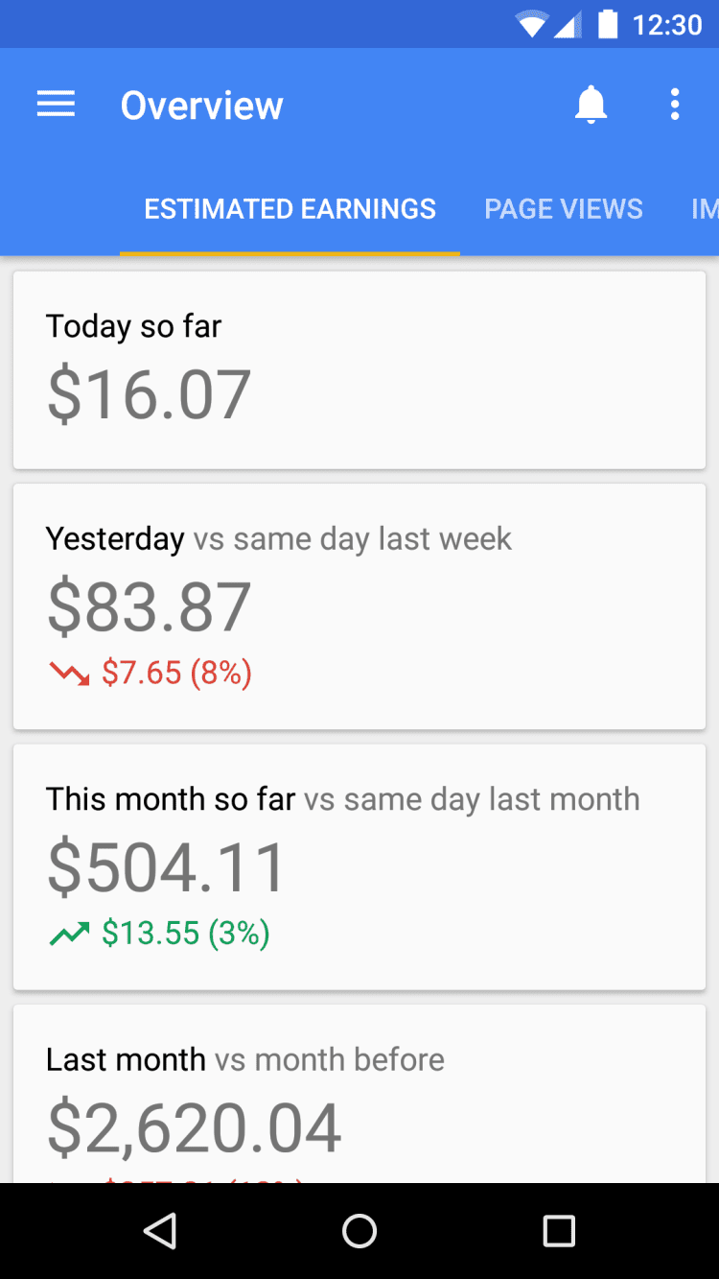Screen dimensions: 719x1279
Task: Tap the red downward trend arrow
Action: pos(69,674)
